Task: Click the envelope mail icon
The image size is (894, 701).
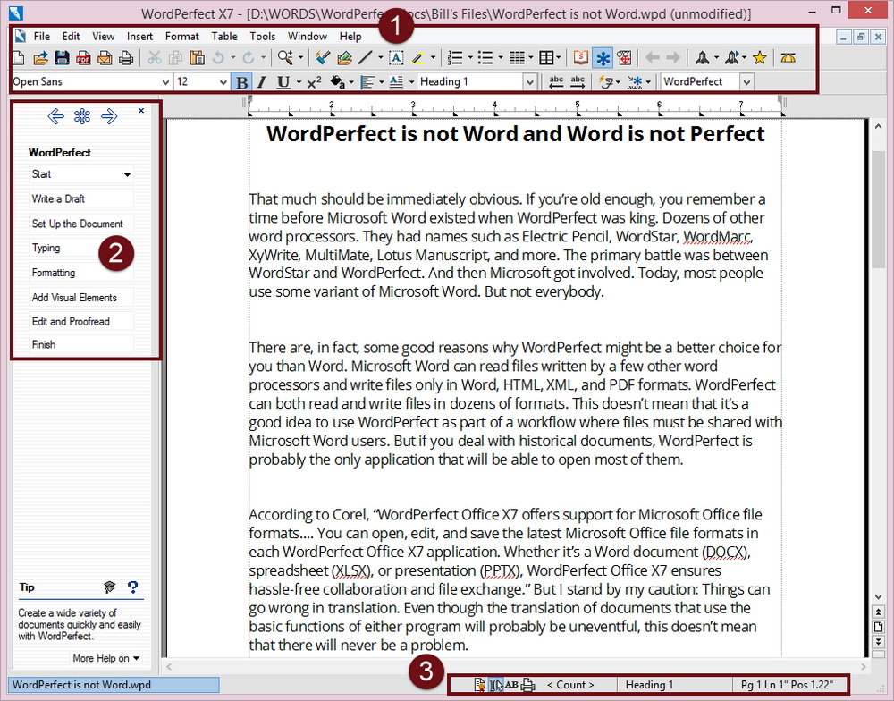Action: 105,57
